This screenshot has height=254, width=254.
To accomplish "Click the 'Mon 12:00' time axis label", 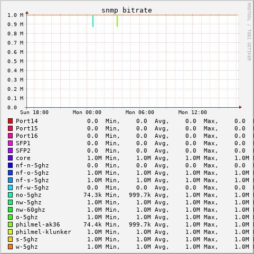I will click(193, 112).
